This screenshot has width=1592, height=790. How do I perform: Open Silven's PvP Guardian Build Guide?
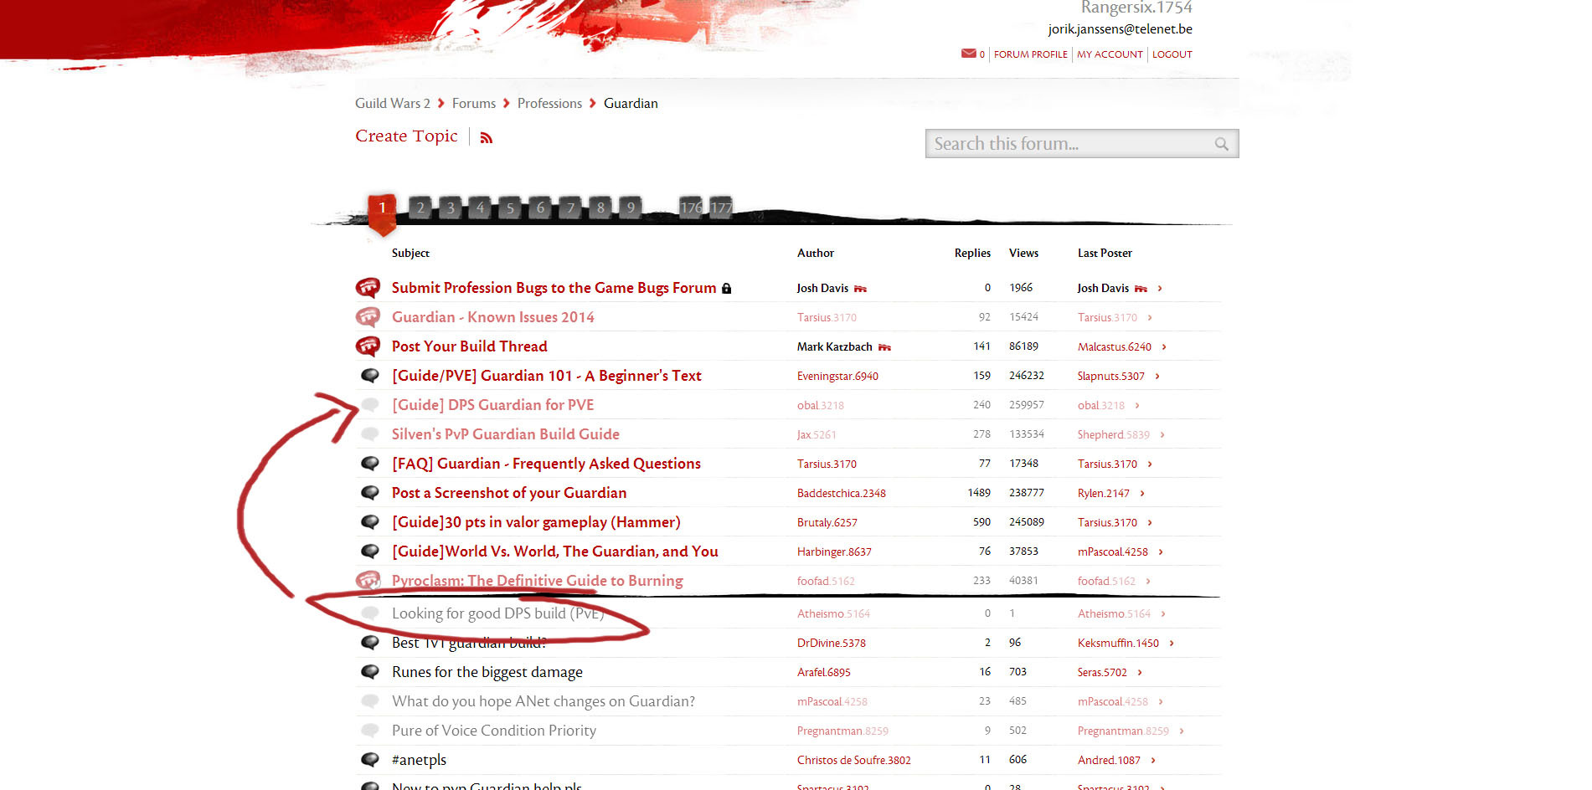click(506, 434)
